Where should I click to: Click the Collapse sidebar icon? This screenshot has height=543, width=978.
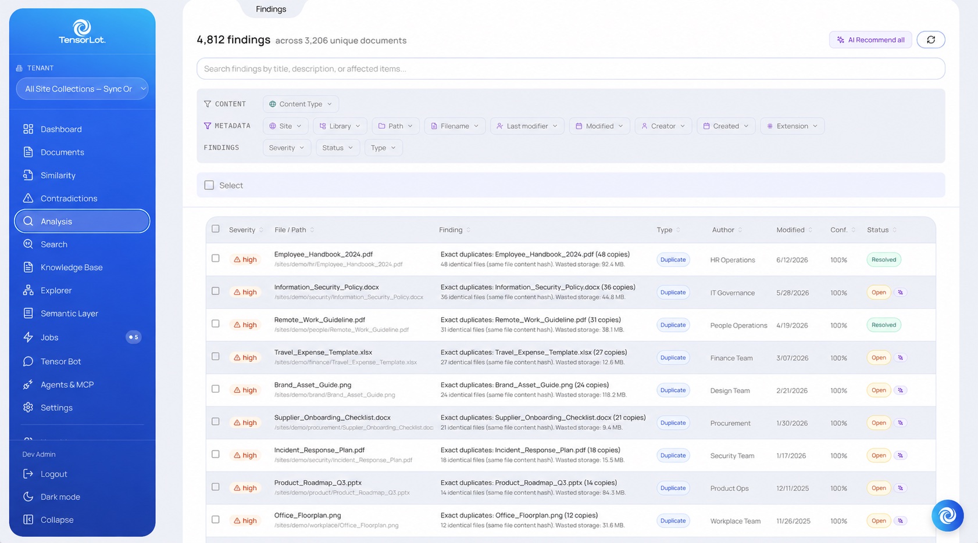[28, 520]
